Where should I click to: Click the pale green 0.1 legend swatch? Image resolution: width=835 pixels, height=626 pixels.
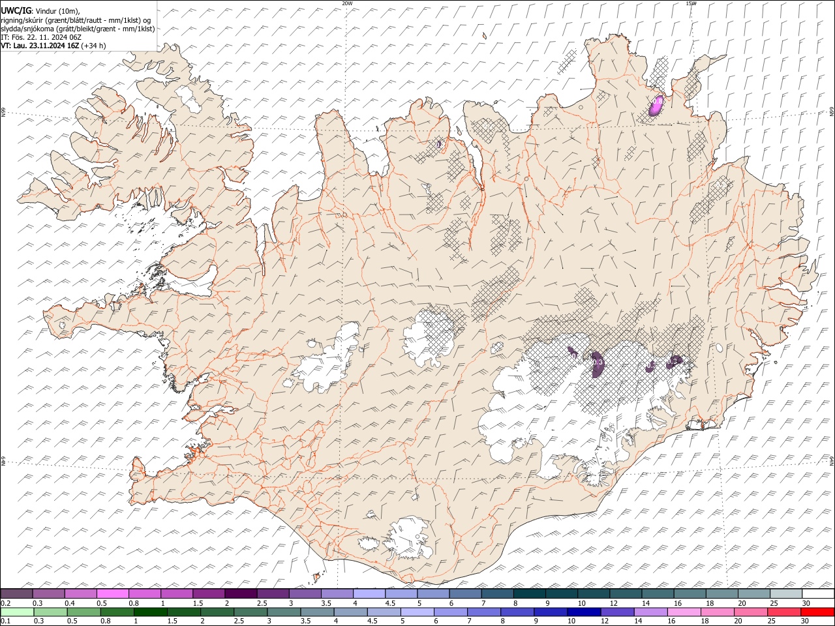tap(17, 612)
